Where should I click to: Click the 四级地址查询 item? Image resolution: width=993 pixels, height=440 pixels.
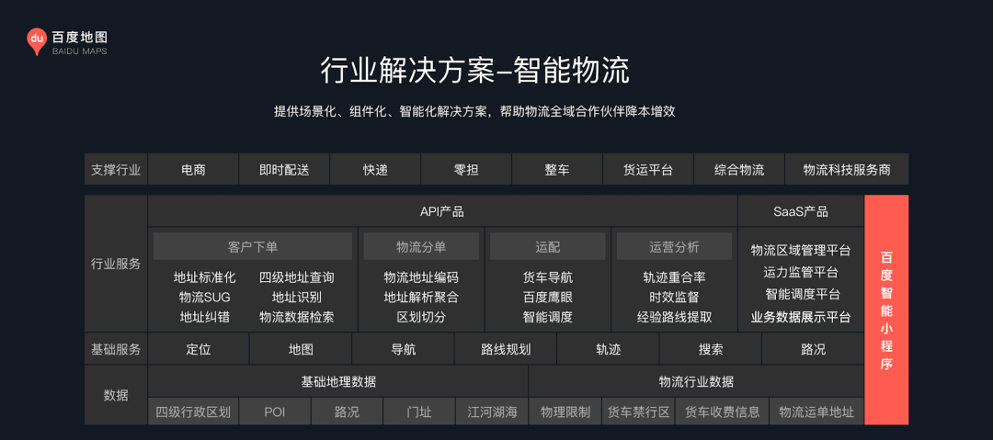[297, 277]
